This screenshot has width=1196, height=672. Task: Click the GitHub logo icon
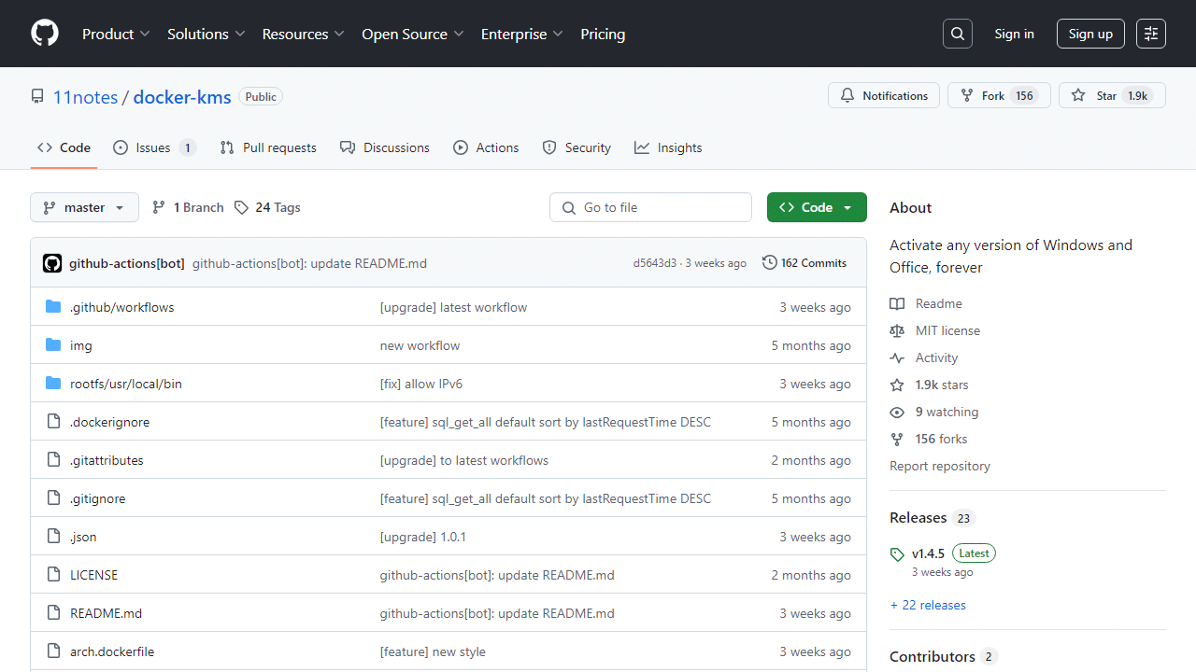pyautogui.click(x=45, y=34)
